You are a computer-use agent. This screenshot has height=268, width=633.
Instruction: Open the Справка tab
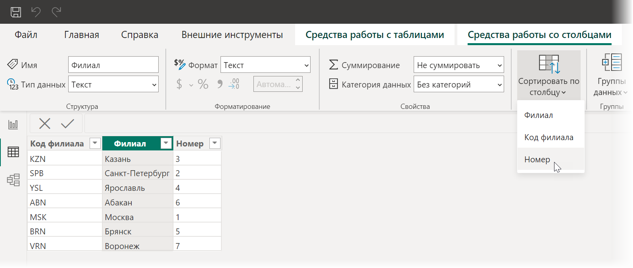pos(140,35)
